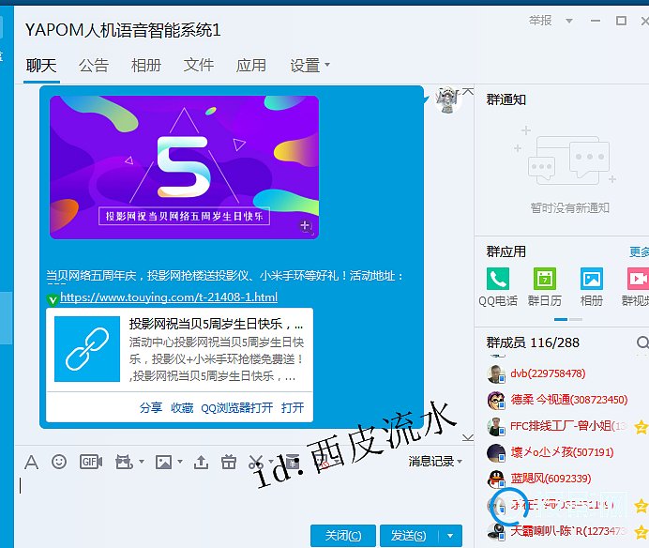Open the 相册 group app icon
The image size is (649, 548).
(x=592, y=279)
